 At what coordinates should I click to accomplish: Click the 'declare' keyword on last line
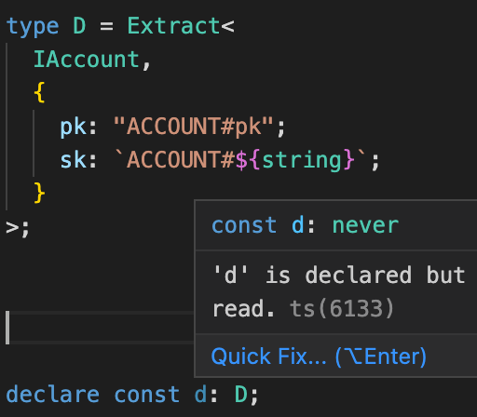(53, 394)
